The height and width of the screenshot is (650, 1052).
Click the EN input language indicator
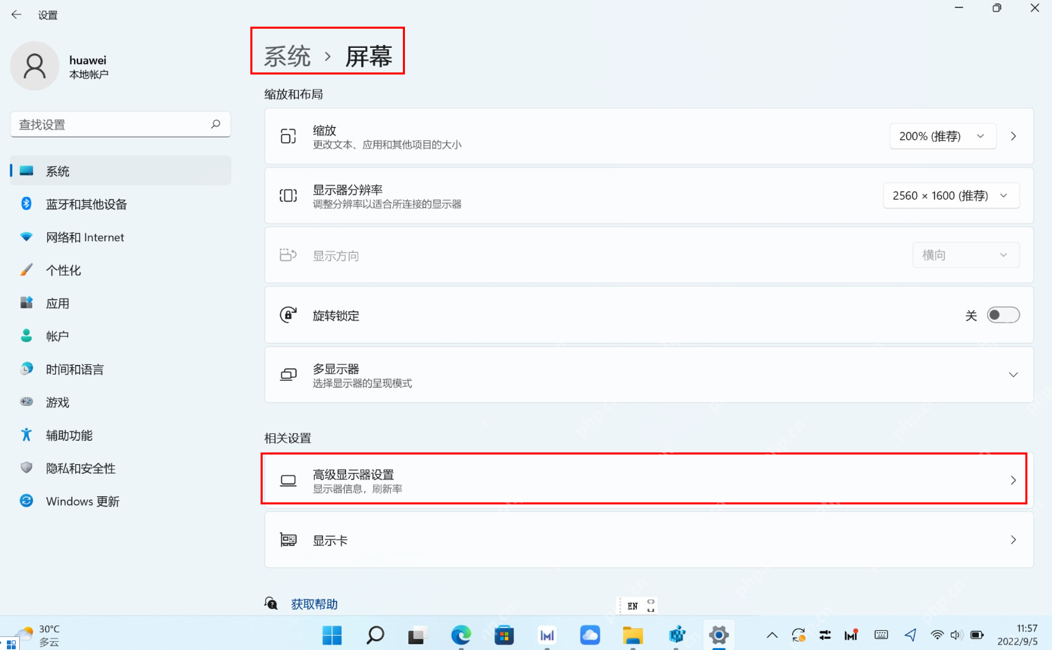click(633, 606)
